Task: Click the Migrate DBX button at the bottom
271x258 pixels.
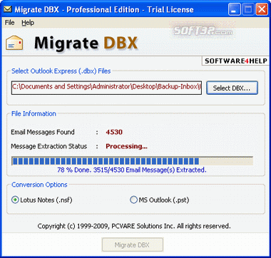Action: [133, 244]
